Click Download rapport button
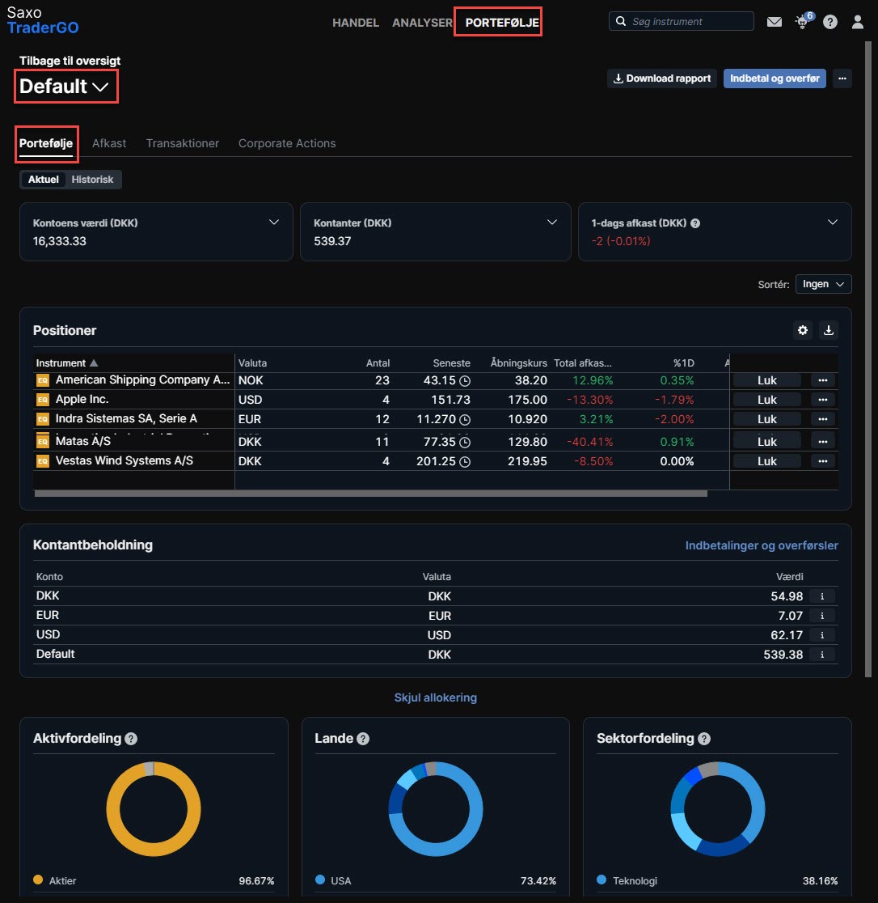 click(x=661, y=78)
